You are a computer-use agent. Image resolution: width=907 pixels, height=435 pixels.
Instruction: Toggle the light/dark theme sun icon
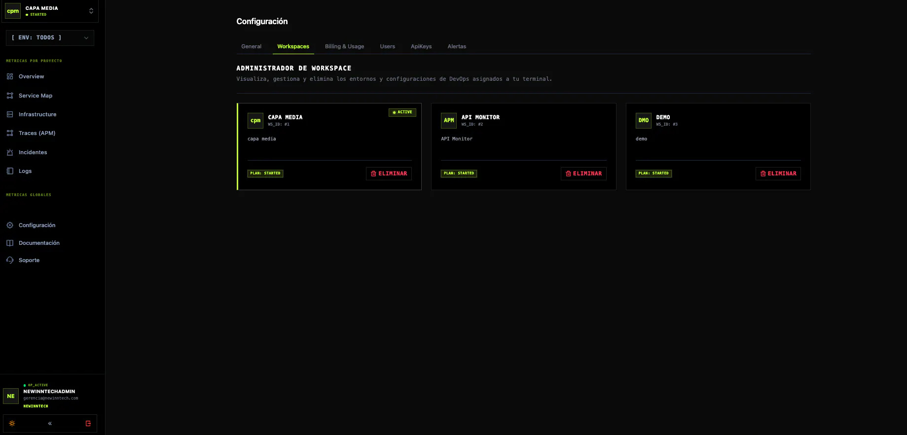pos(12,424)
